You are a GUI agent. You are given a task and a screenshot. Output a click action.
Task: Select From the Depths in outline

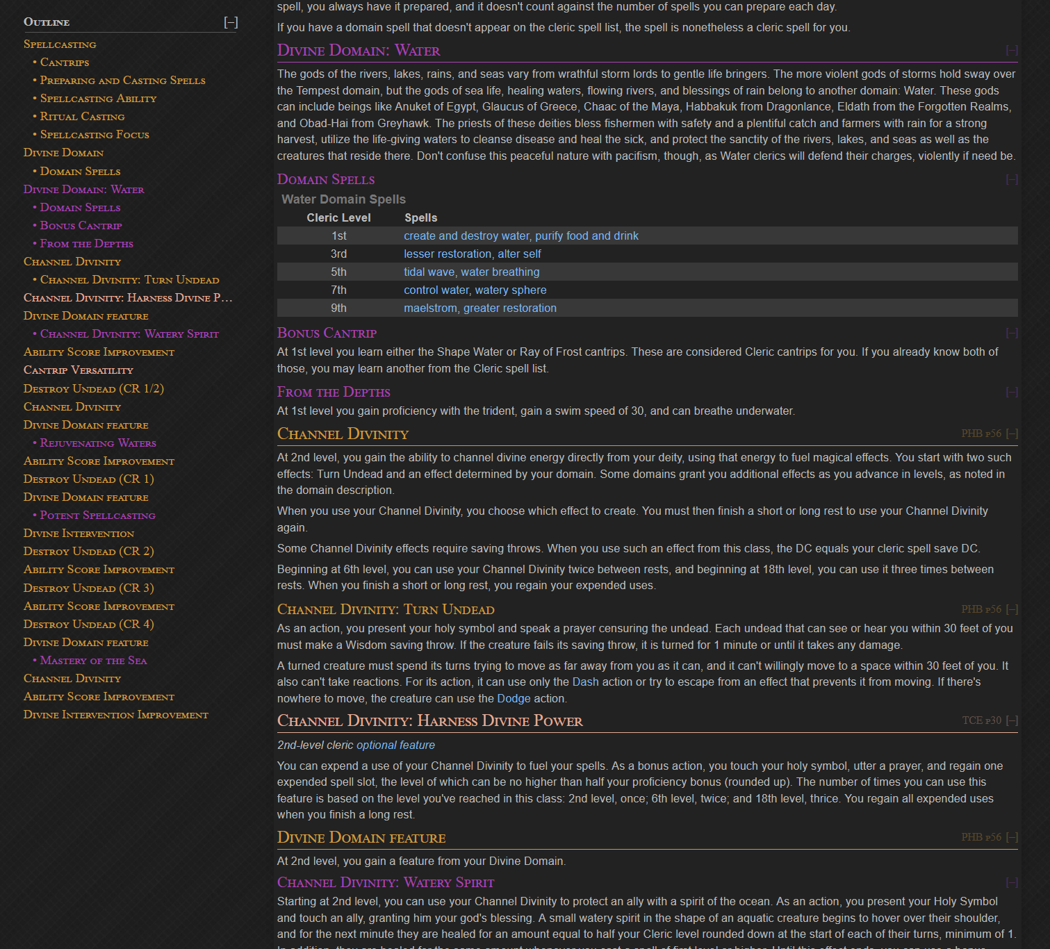tap(86, 243)
